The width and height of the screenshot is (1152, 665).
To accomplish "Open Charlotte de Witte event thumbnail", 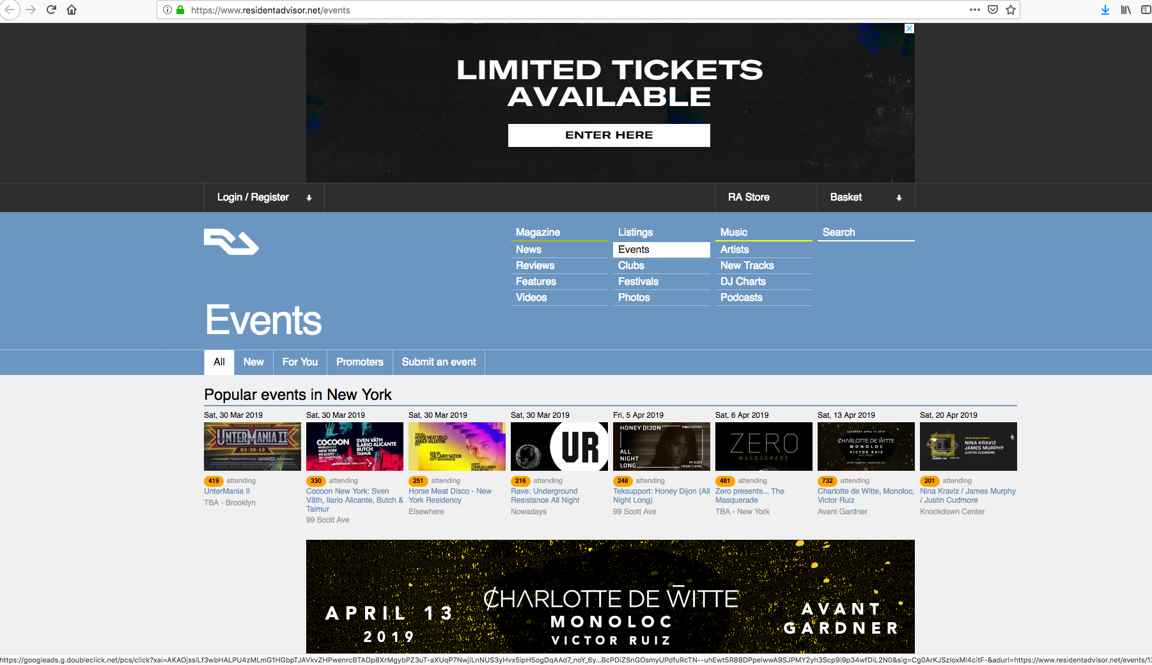I will coord(866,447).
